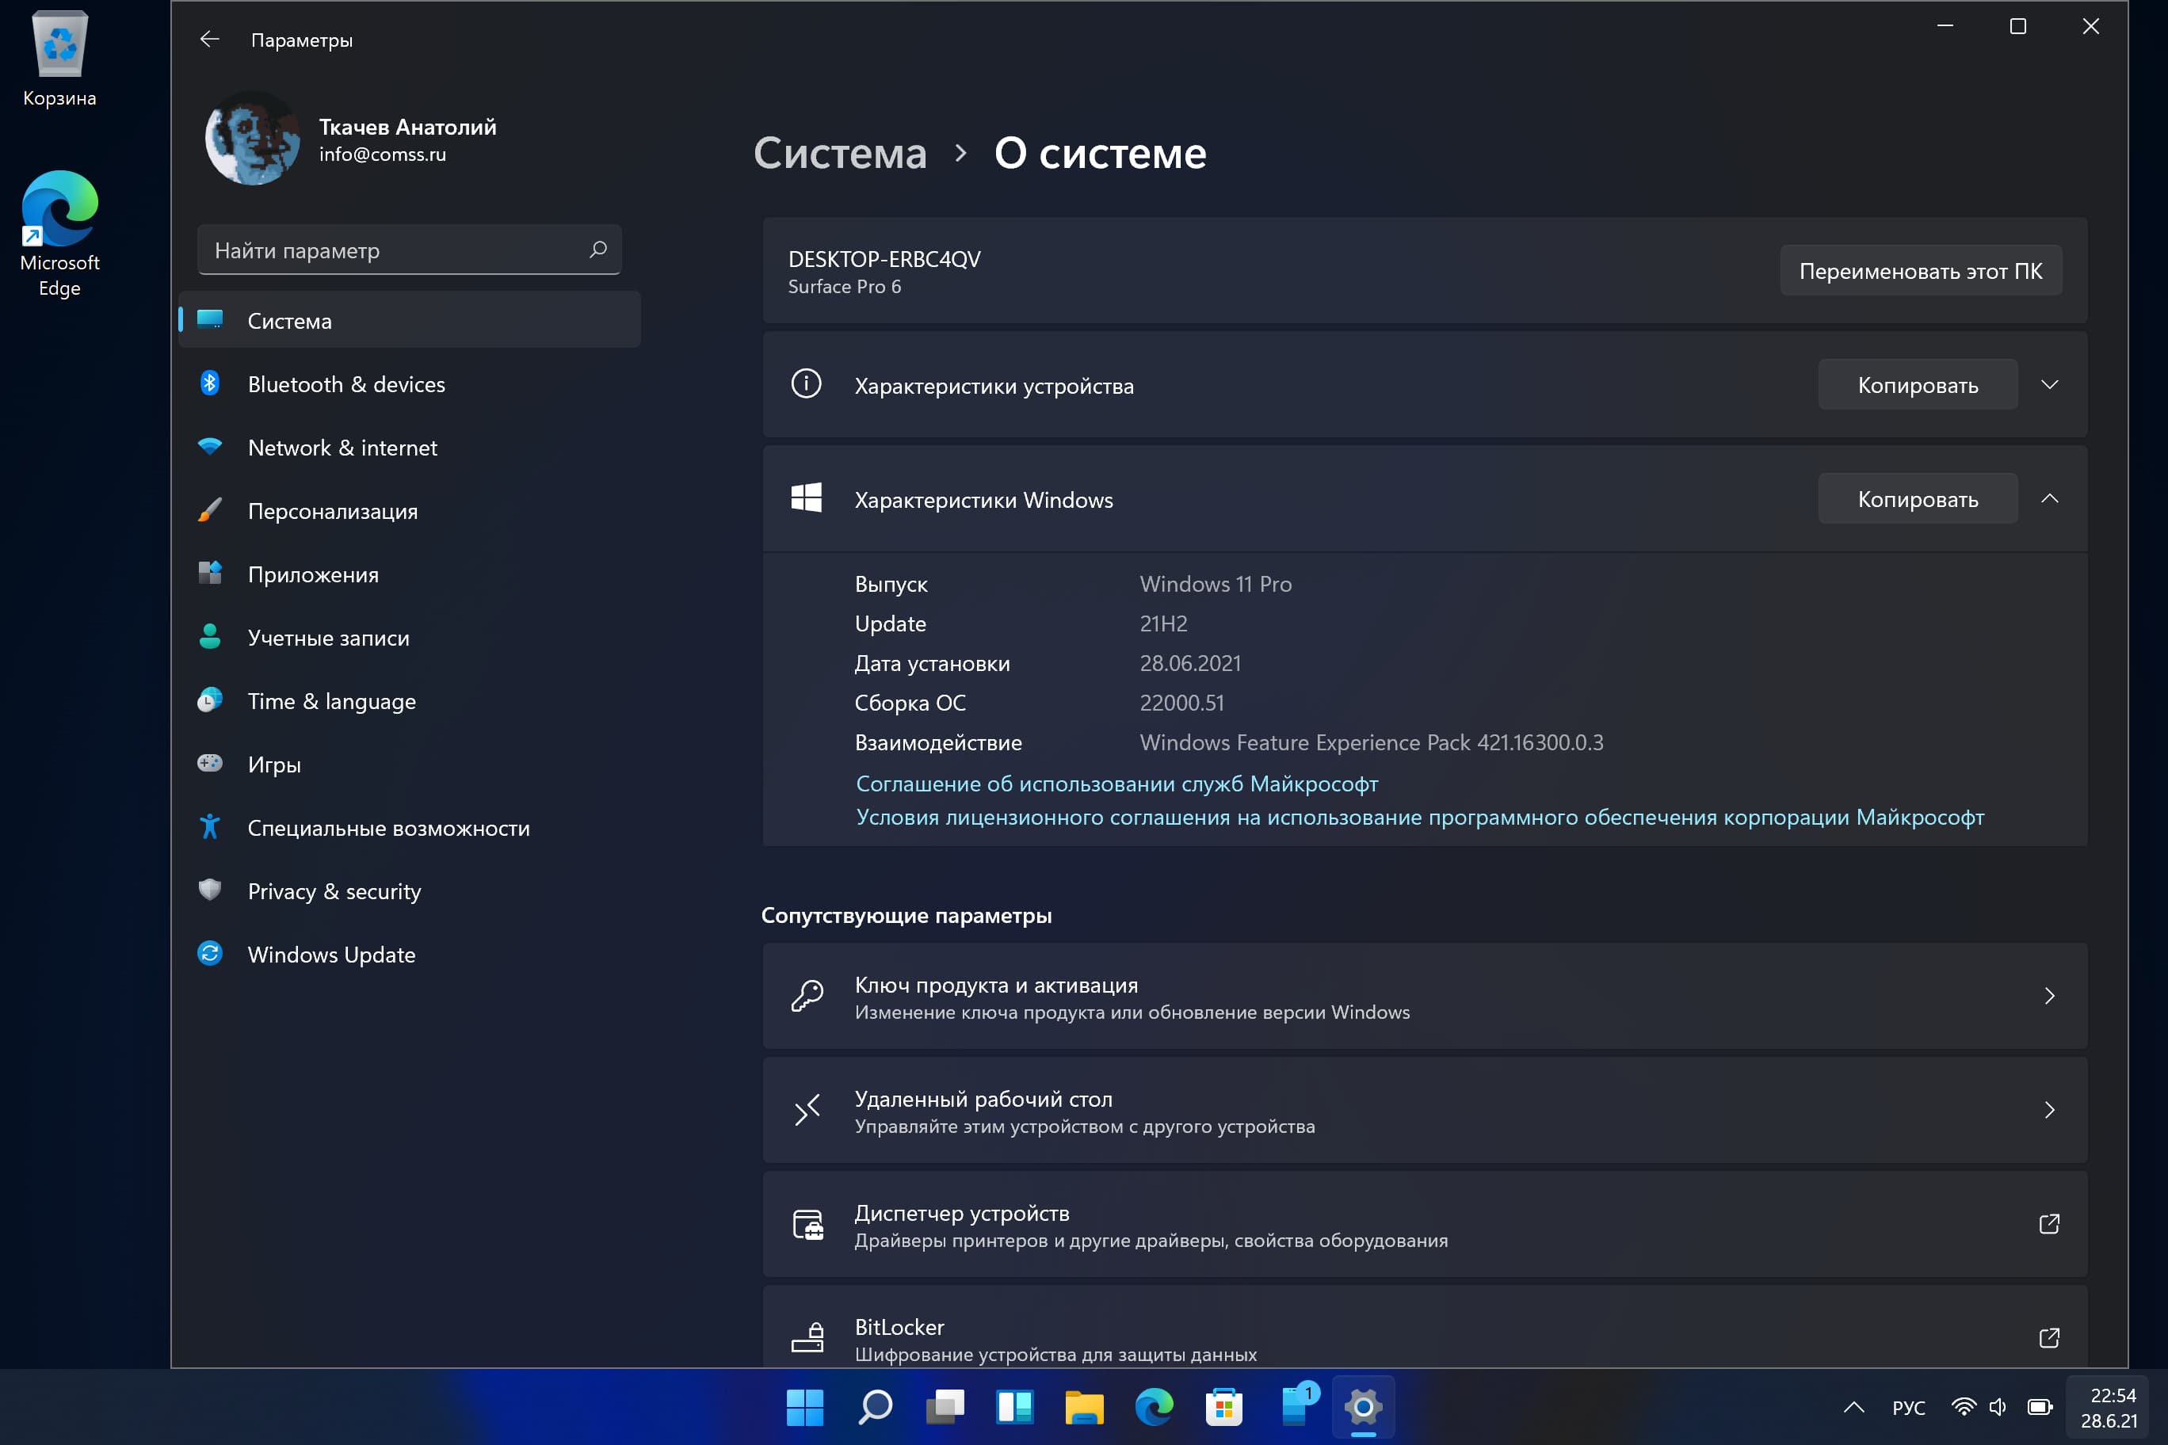
Task: Open Удаленный рабочий стол settings
Action: tap(1416, 1110)
